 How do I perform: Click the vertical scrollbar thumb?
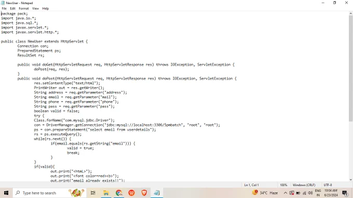pos(351,69)
